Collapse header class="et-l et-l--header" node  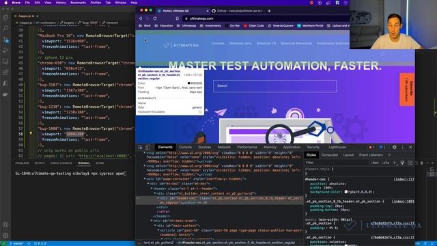click(x=152, y=189)
